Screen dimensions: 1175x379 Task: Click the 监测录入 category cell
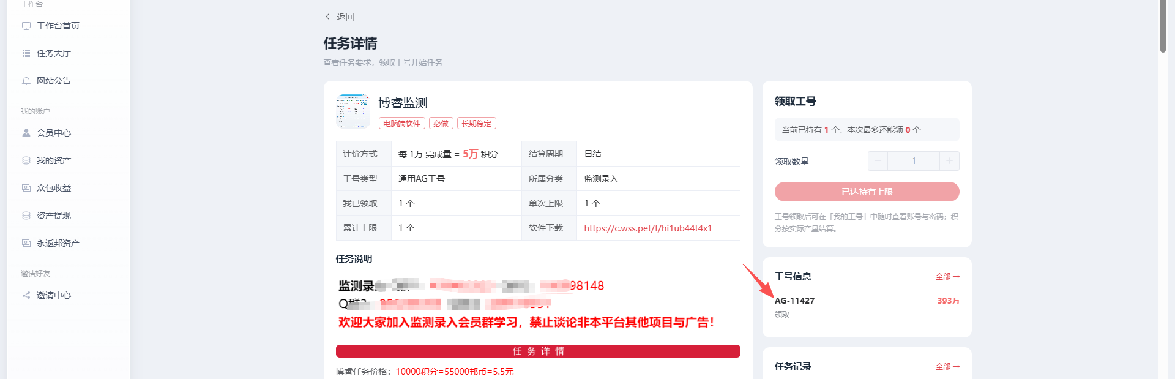click(658, 179)
